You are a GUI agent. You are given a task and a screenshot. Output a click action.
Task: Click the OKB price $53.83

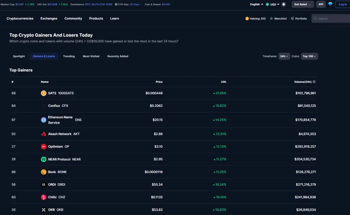coord(157,210)
